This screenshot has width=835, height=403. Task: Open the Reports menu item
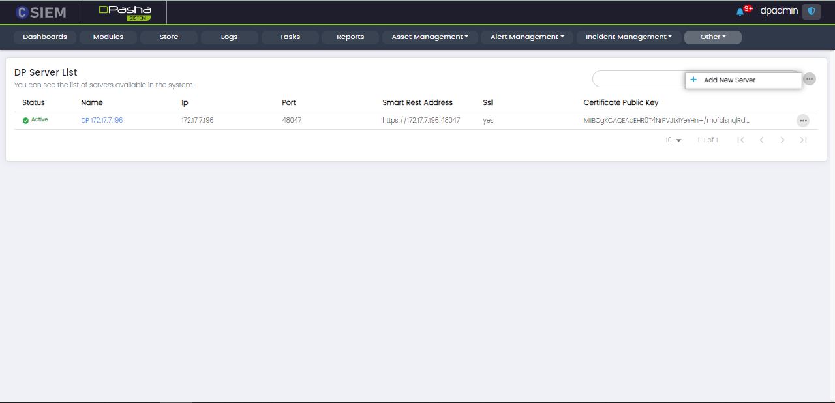click(x=350, y=37)
